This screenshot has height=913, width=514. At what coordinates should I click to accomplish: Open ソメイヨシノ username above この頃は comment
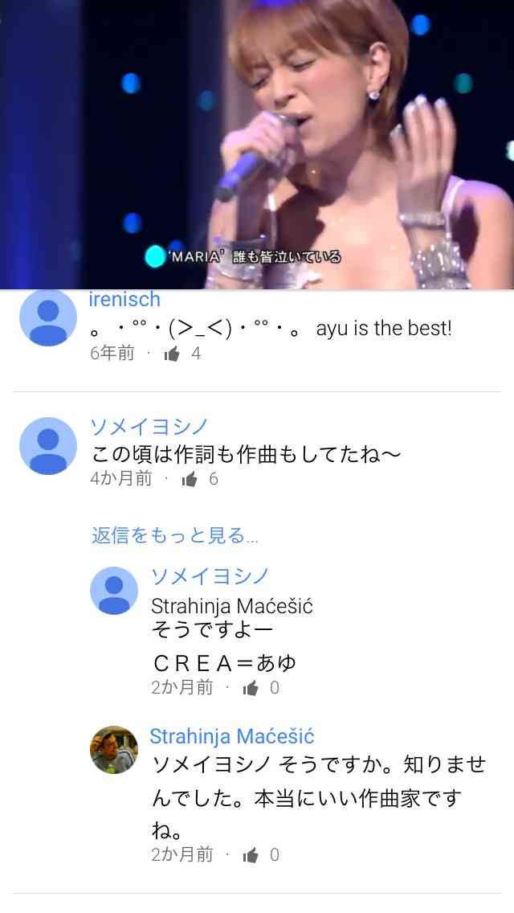[149, 427]
